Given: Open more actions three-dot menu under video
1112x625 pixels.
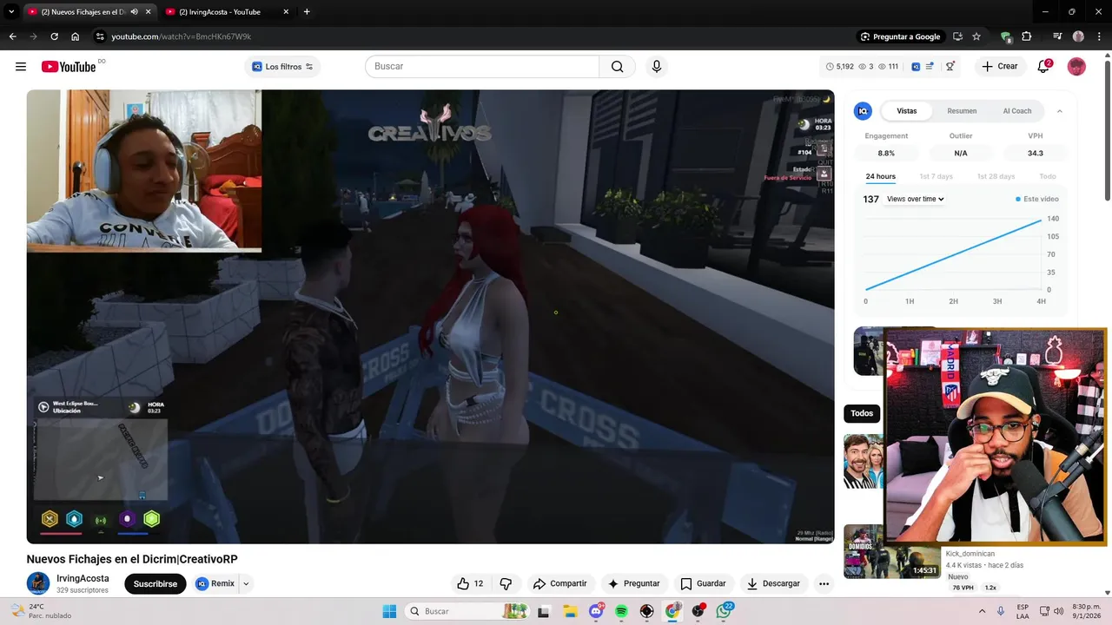Looking at the screenshot, I should [824, 583].
